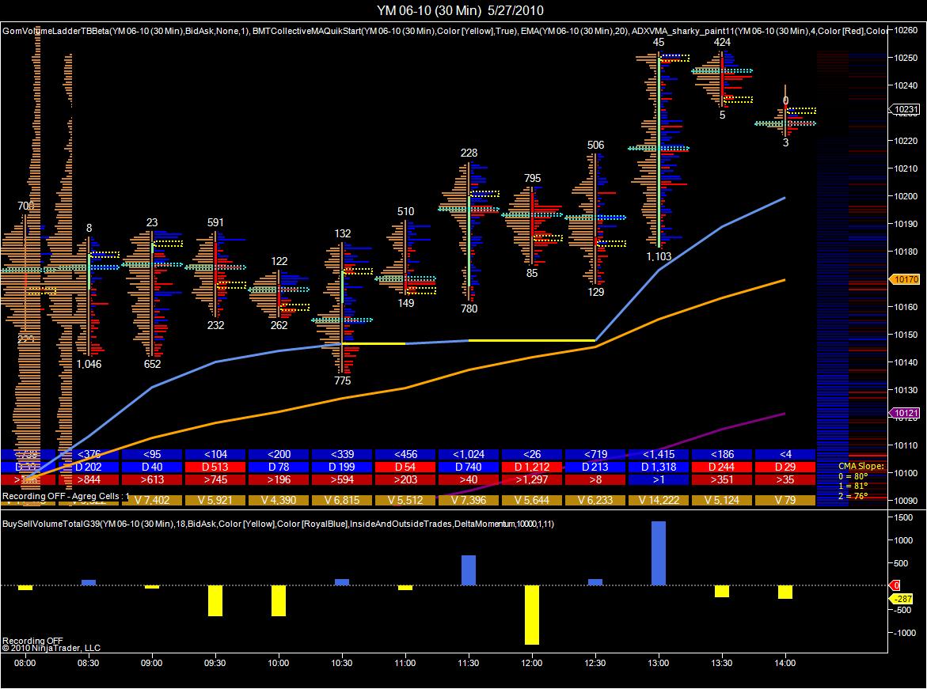Click the 0 = 80° slope value
The height and width of the screenshot is (689, 927).
point(853,476)
